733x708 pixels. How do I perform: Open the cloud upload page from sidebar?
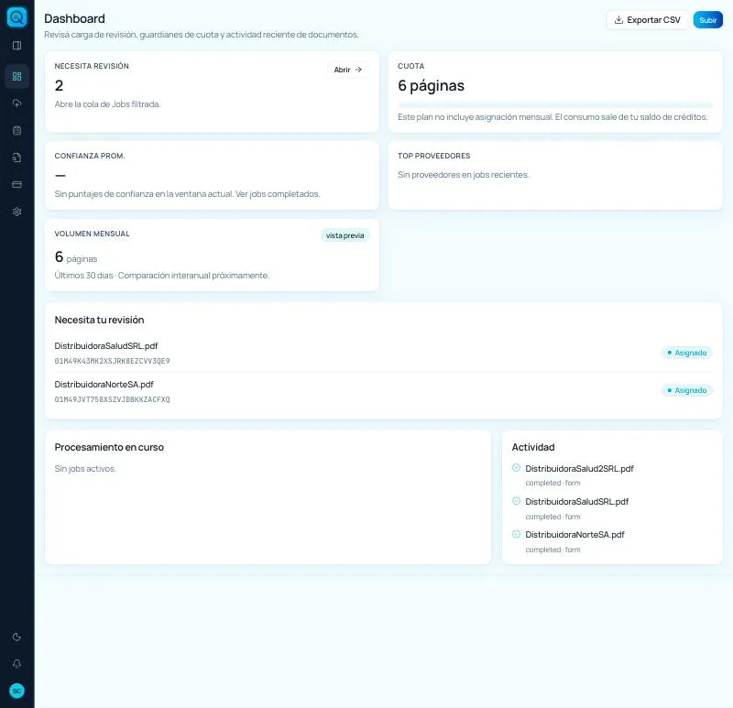pyautogui.click(x=16, y=103)
